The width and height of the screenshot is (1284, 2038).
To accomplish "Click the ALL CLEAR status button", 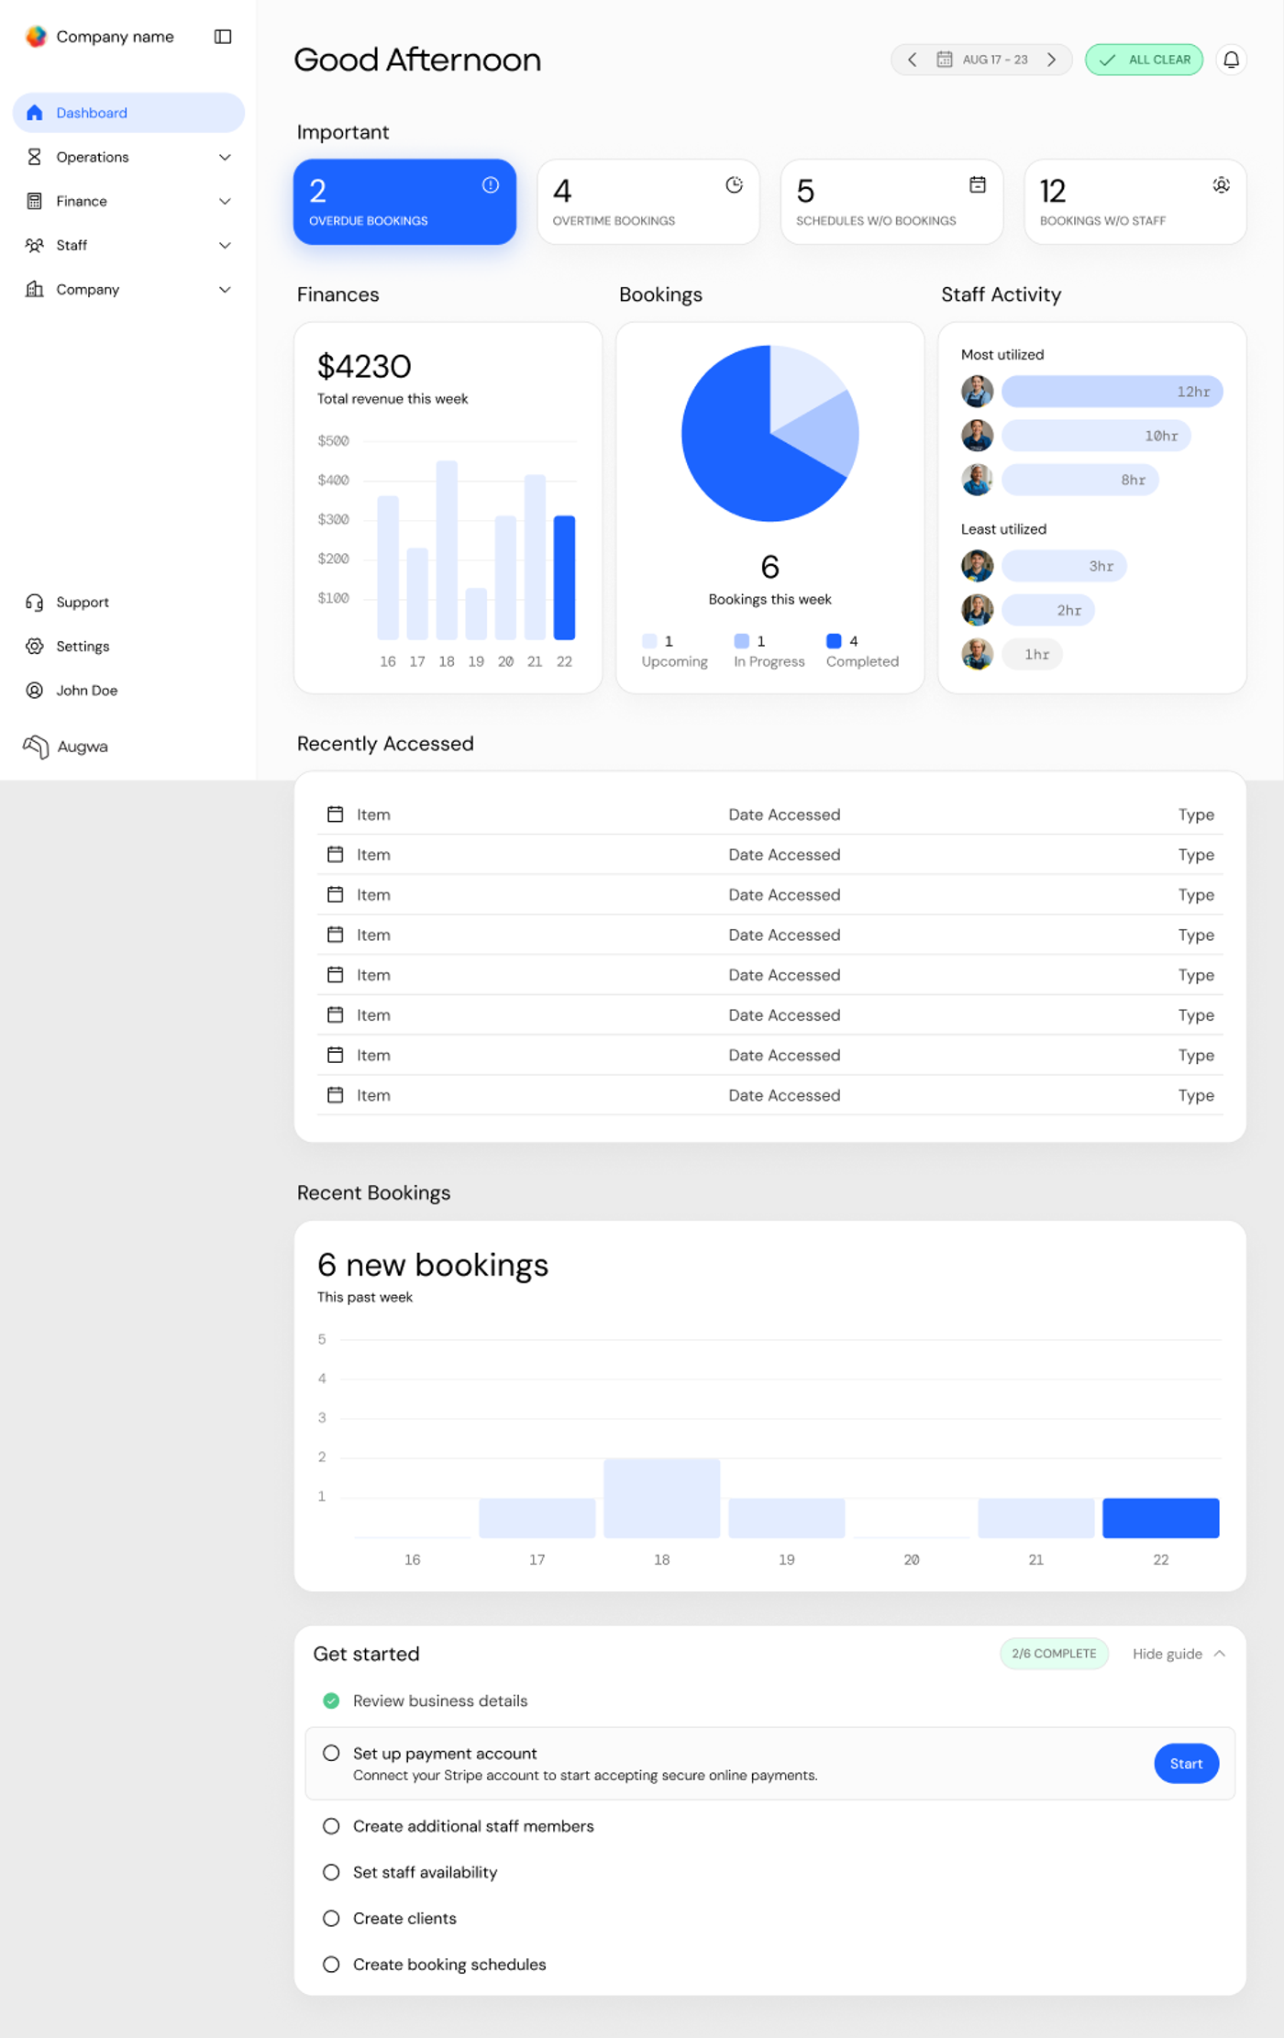I will tap(1144, 60).
